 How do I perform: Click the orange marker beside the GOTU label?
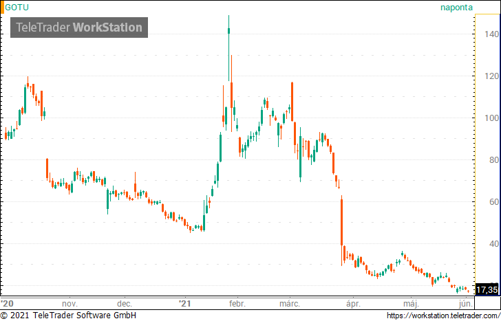[x=2, y=8]
